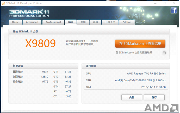This screenshot has height=113, width=180.
Task: Click the timestamp 2015/11/13 21:31:08
Action: [x=153, y=87]
